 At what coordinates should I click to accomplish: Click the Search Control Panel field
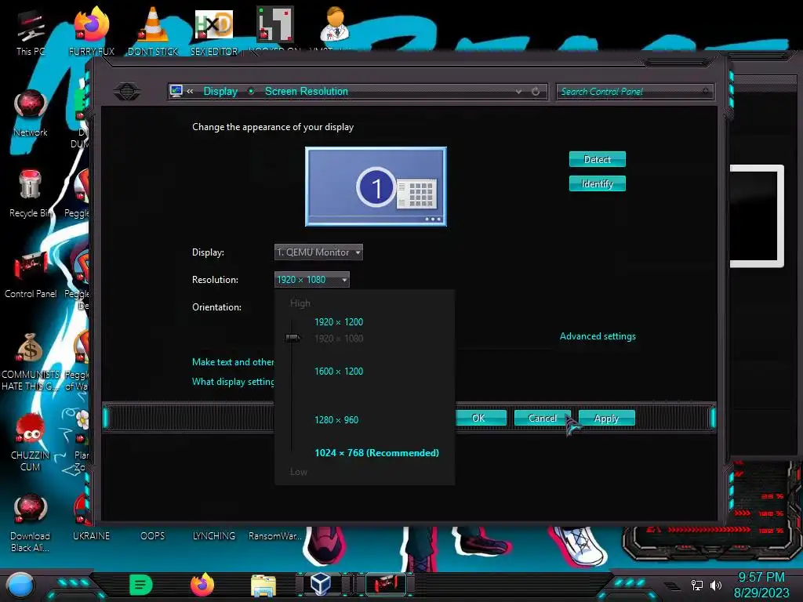pyautogui.click(x=634, y=92)
